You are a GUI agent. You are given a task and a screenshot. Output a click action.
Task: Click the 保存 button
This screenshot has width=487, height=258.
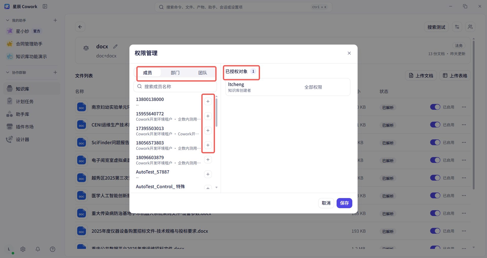(344, 203)
